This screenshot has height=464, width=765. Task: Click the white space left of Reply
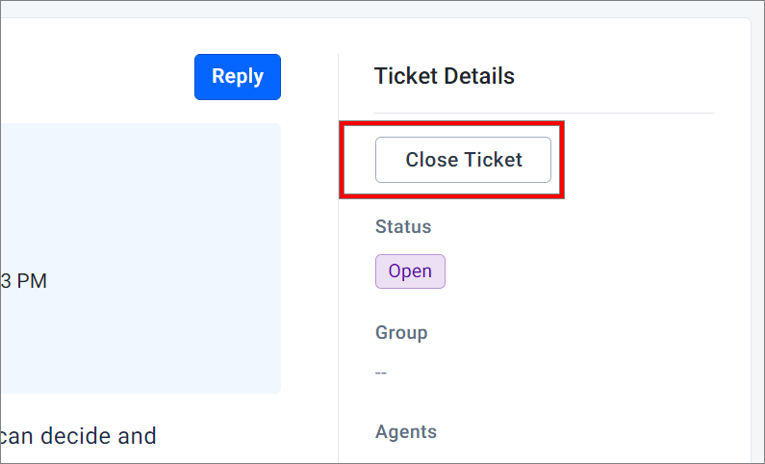pos(96,77)
